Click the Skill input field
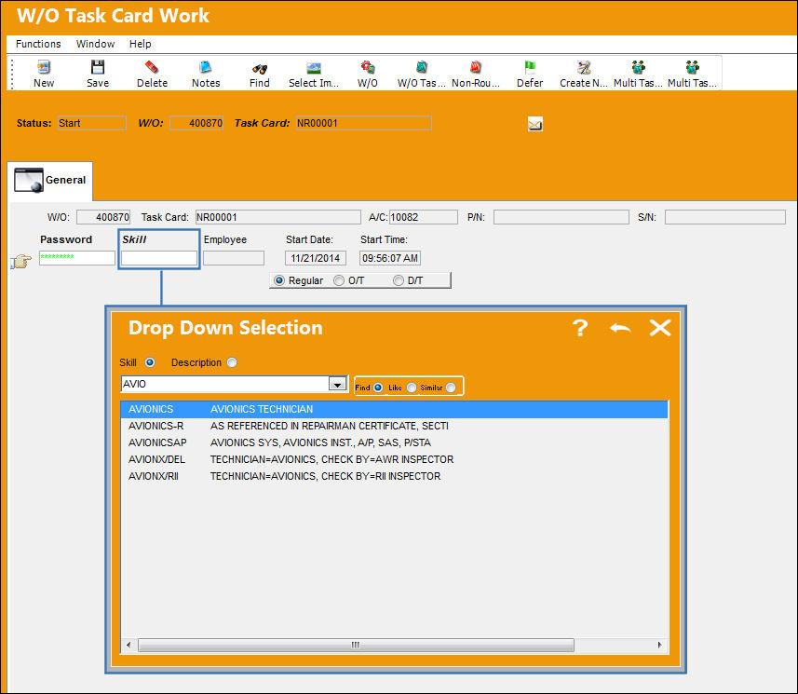 tap(159, 258)
